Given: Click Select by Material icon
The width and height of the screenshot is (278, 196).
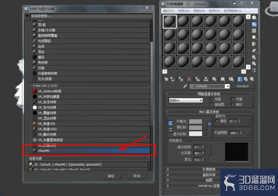Looking at the screenshot, I should (254, 64).
